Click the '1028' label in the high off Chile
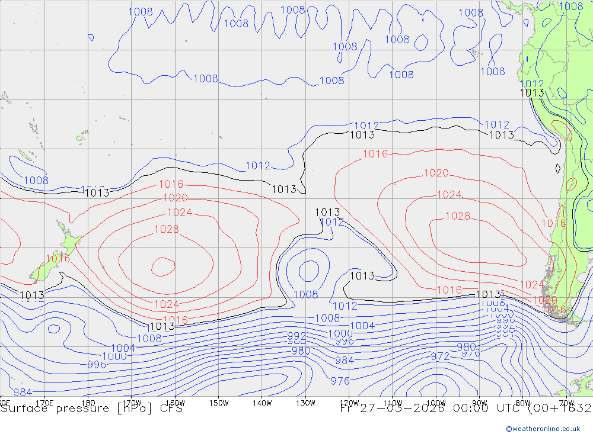This screenshot has height=434, width=593. [458, 216]
